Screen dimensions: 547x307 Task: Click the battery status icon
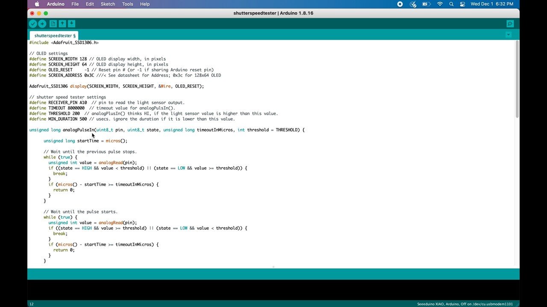tap(426, 4)
